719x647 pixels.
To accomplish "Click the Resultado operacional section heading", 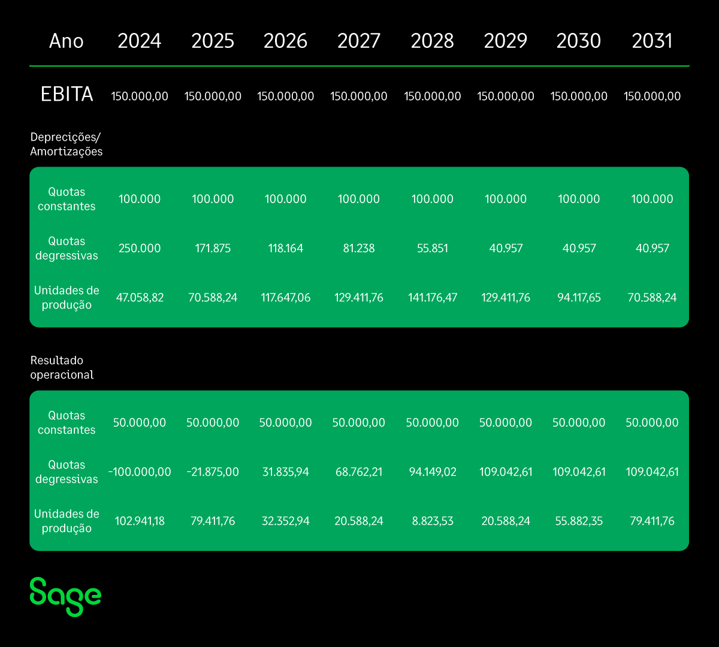I will click(x=62, y=367).
